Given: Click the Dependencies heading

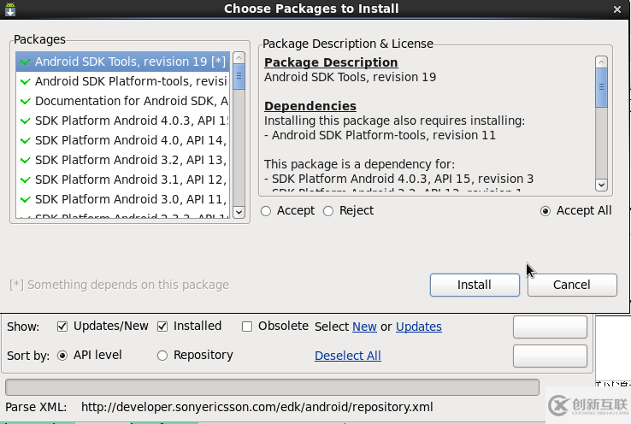Looking at the screenshot, I should pyautogui.click(x=310, y=106).
